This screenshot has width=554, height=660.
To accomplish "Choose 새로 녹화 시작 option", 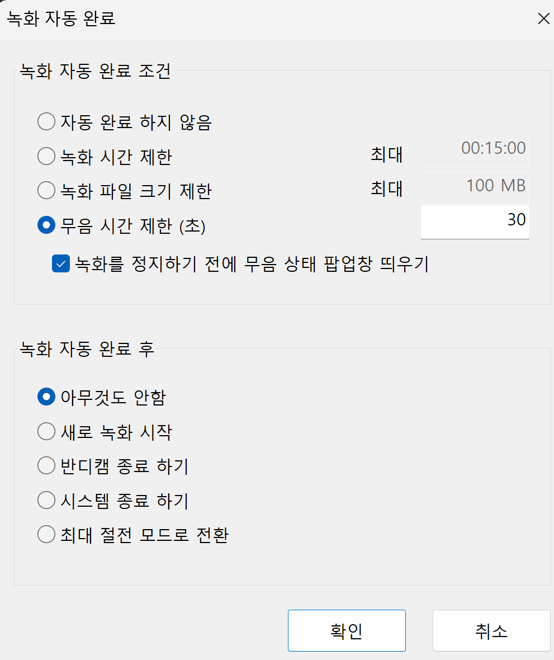I will tap(46, 431).
